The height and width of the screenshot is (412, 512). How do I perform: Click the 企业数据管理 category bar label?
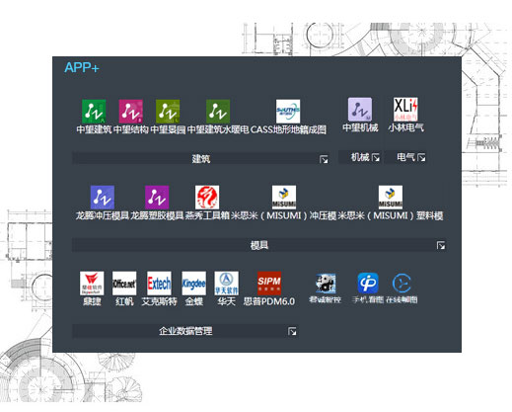click(185, 331)
